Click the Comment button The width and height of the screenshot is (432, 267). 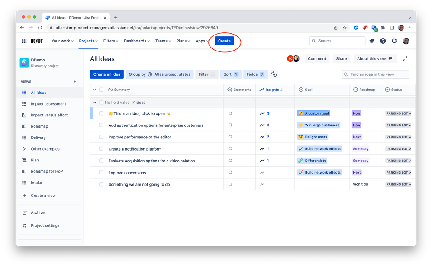click(x=317, y=59)
